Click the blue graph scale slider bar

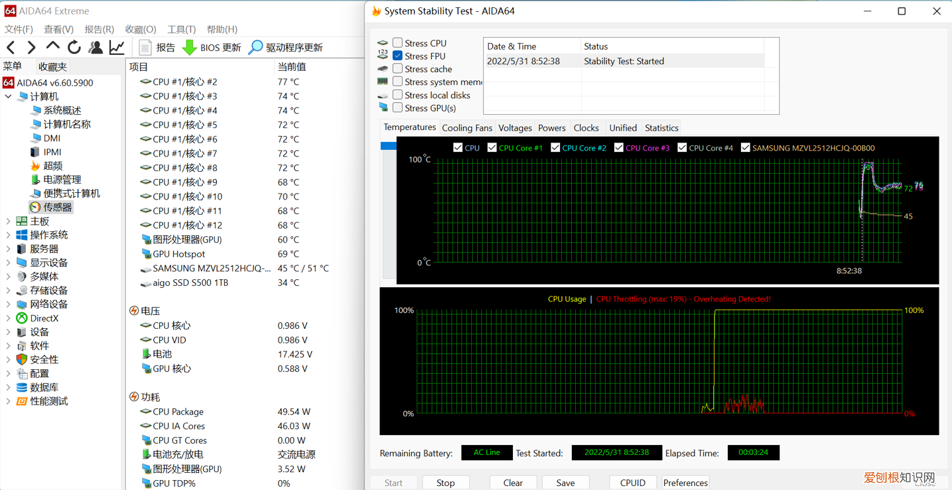pyautogui.click(x=389, y=146)
